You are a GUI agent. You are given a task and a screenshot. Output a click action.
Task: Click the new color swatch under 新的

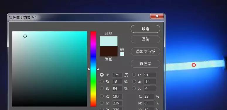pyautogui.click(x=109, y=41)
